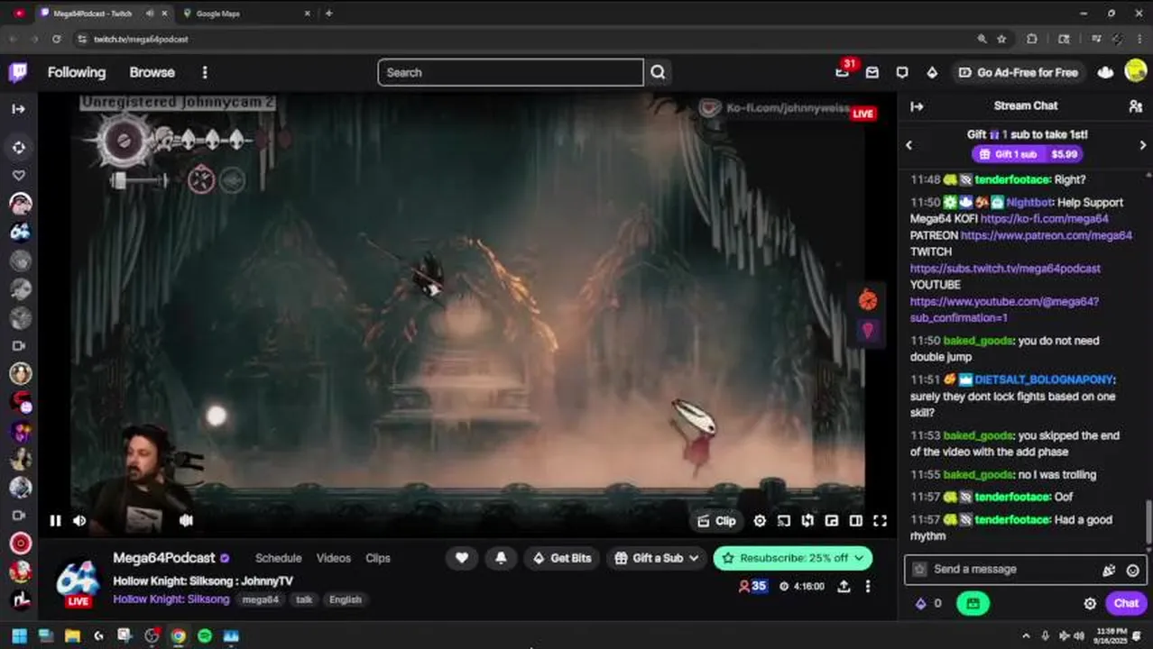
Task: Pause the live stream
Action: tap(55, 520)
